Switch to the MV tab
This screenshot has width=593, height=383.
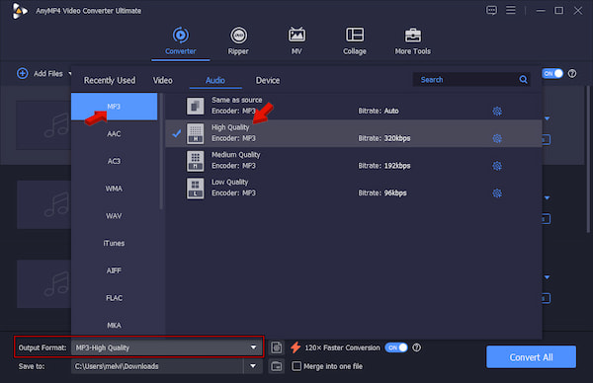296,41
